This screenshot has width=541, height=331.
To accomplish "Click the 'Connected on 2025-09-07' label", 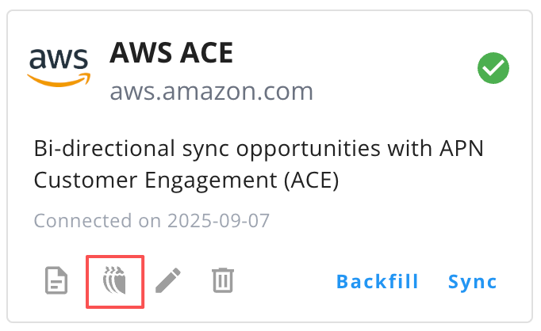I will point(152,219).
